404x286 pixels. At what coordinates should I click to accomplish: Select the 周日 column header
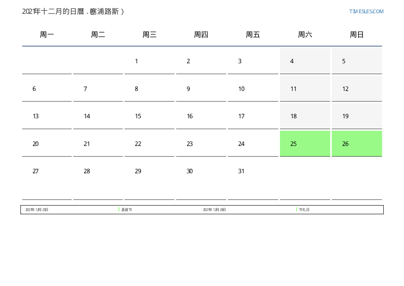click(357, 35)
